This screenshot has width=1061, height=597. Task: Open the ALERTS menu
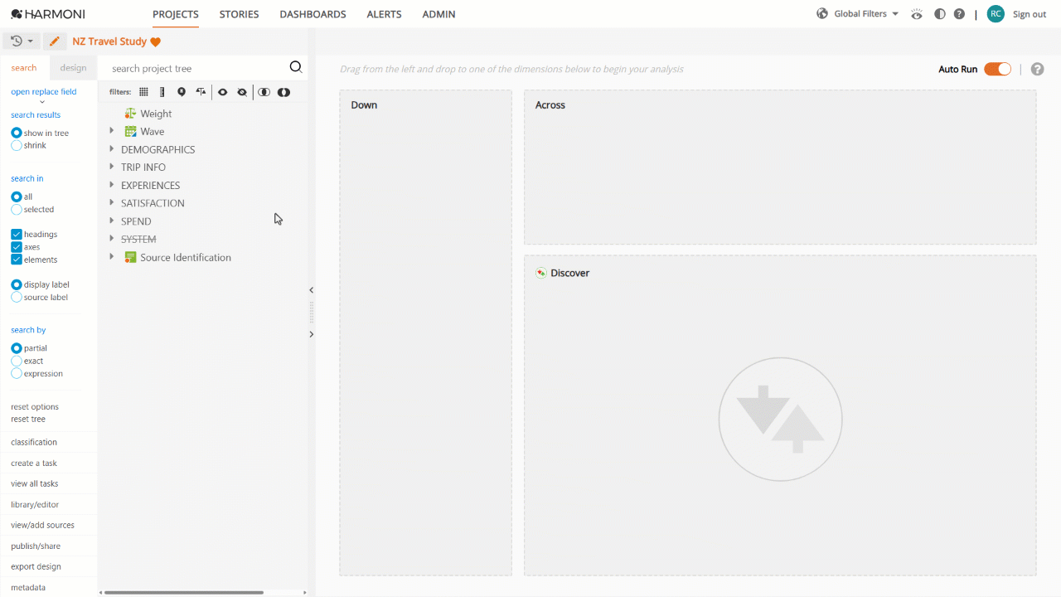click(x=384, y=14)
